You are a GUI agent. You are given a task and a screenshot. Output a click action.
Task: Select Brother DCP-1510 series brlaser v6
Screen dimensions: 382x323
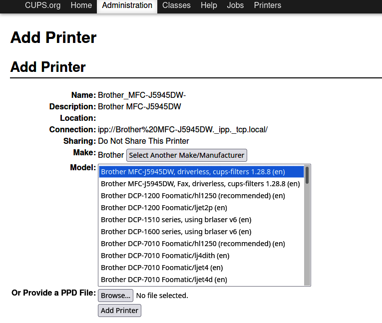201,220
